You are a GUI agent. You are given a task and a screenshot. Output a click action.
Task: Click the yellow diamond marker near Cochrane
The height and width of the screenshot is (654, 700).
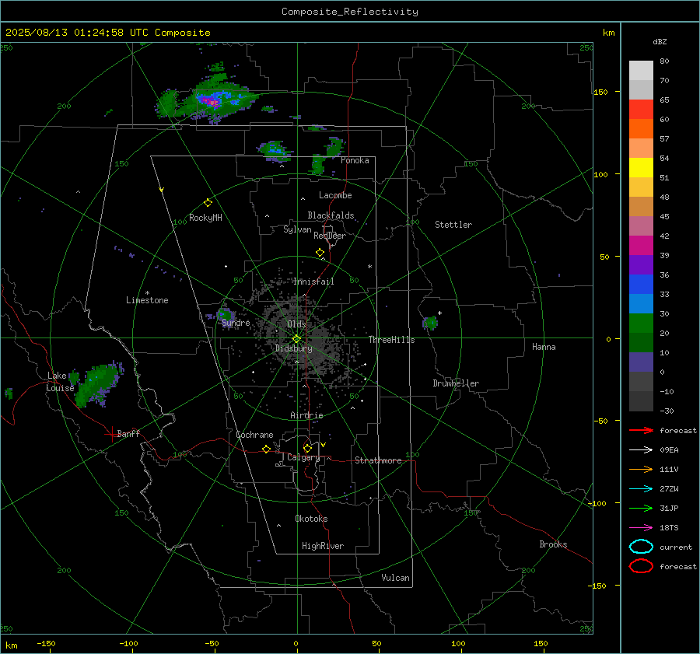(267, 449)
